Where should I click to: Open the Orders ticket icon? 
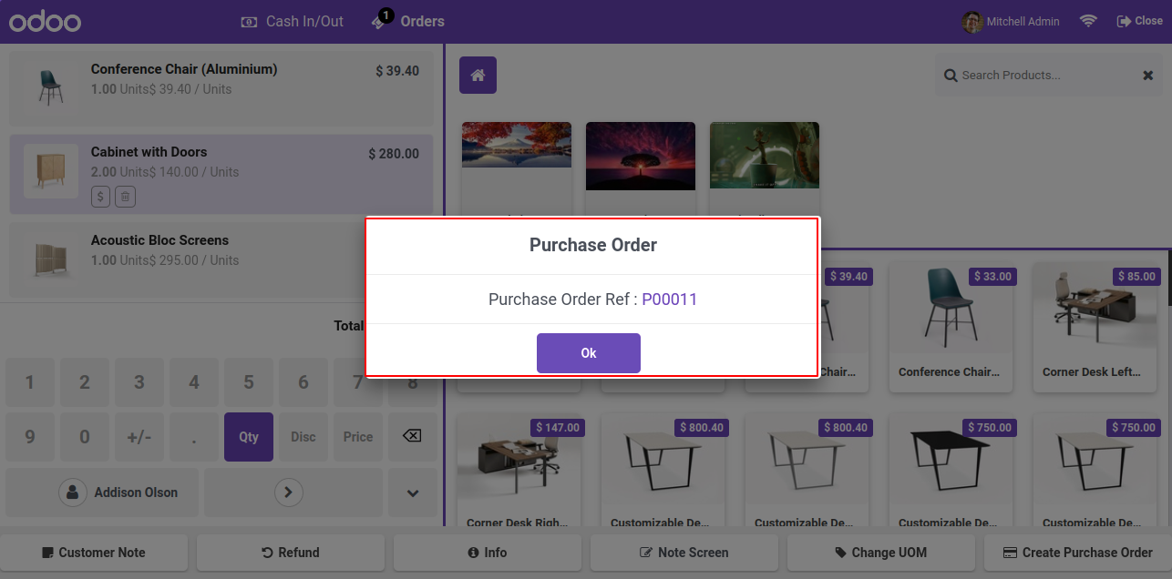[380, 21]
